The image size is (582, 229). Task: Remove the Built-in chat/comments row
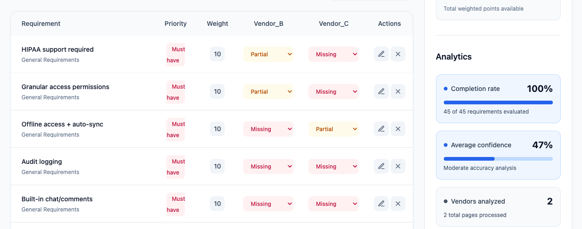[398, 204]
